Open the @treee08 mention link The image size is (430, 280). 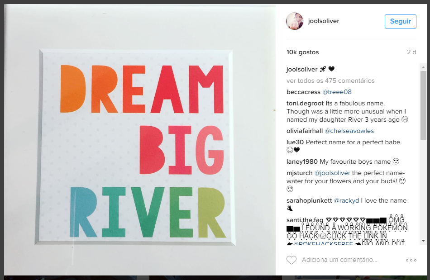click(x=337, y=92)
